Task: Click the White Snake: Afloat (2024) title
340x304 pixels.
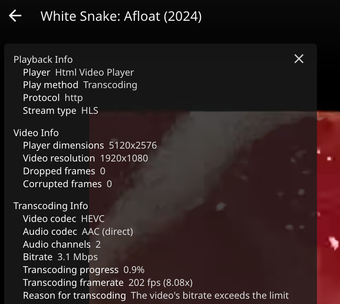Action: (121, 16)
